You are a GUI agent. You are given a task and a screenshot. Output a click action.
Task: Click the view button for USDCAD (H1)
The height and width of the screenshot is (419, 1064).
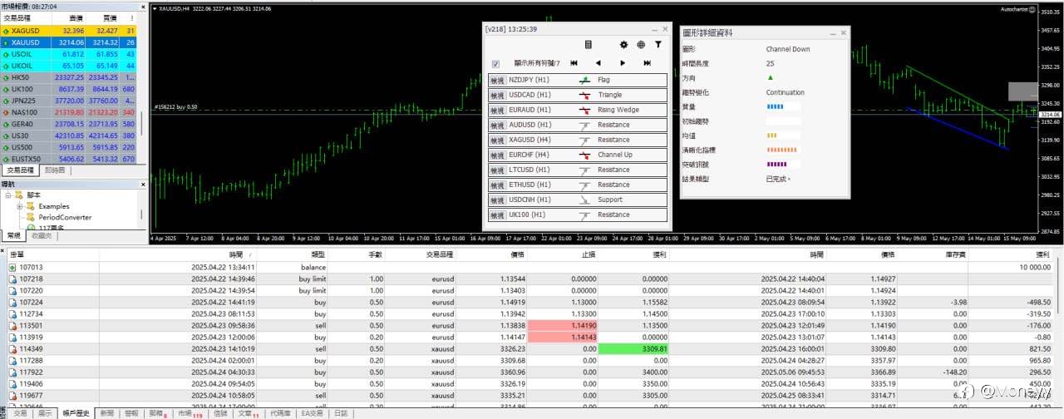[497, 96]
